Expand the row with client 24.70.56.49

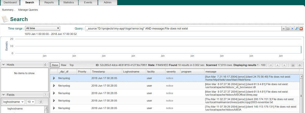click(54, 78)
